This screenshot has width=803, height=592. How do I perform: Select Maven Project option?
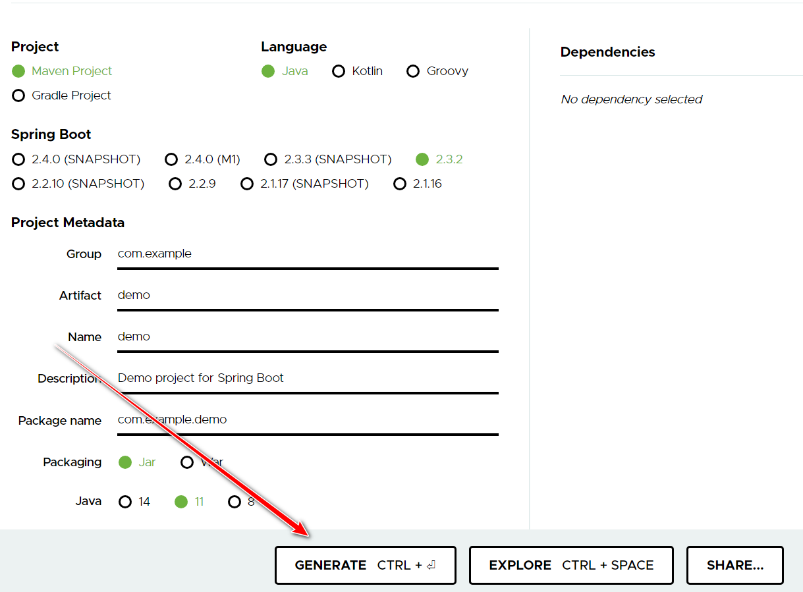(x=18, y=70)
